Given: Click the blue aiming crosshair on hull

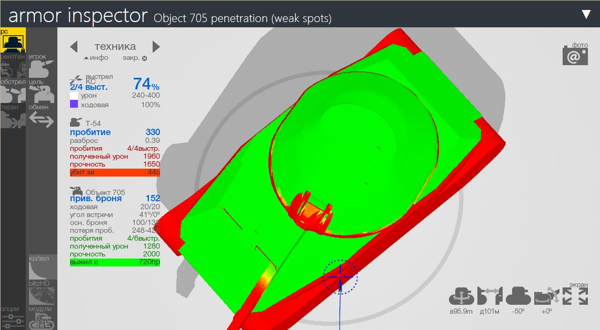Looking at the screenshot, I should point(340,277).
